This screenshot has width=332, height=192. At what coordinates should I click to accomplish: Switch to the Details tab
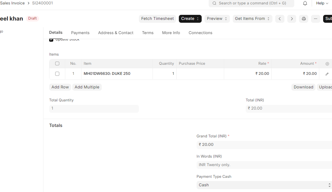click(x=56, y=33)
